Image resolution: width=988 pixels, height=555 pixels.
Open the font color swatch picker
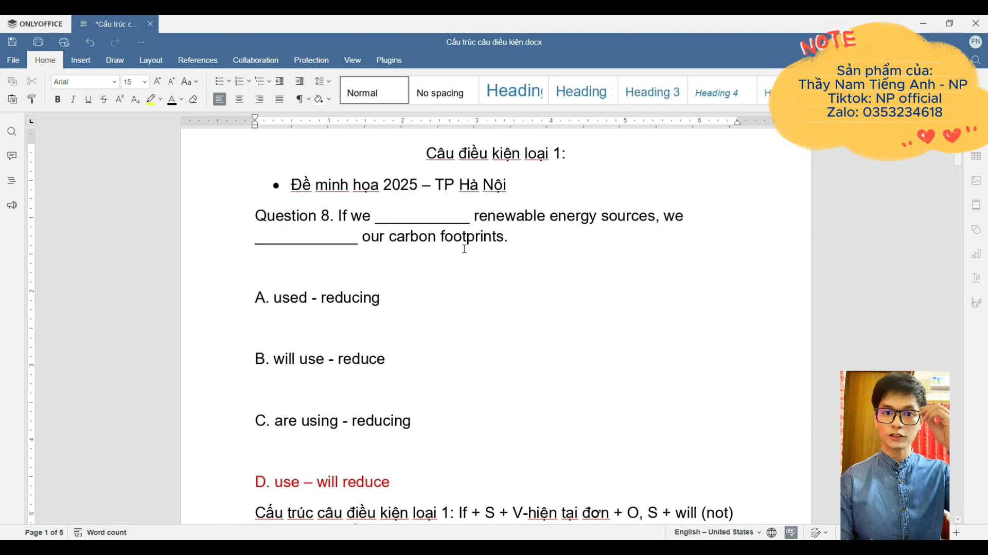(x=181, y=100)
